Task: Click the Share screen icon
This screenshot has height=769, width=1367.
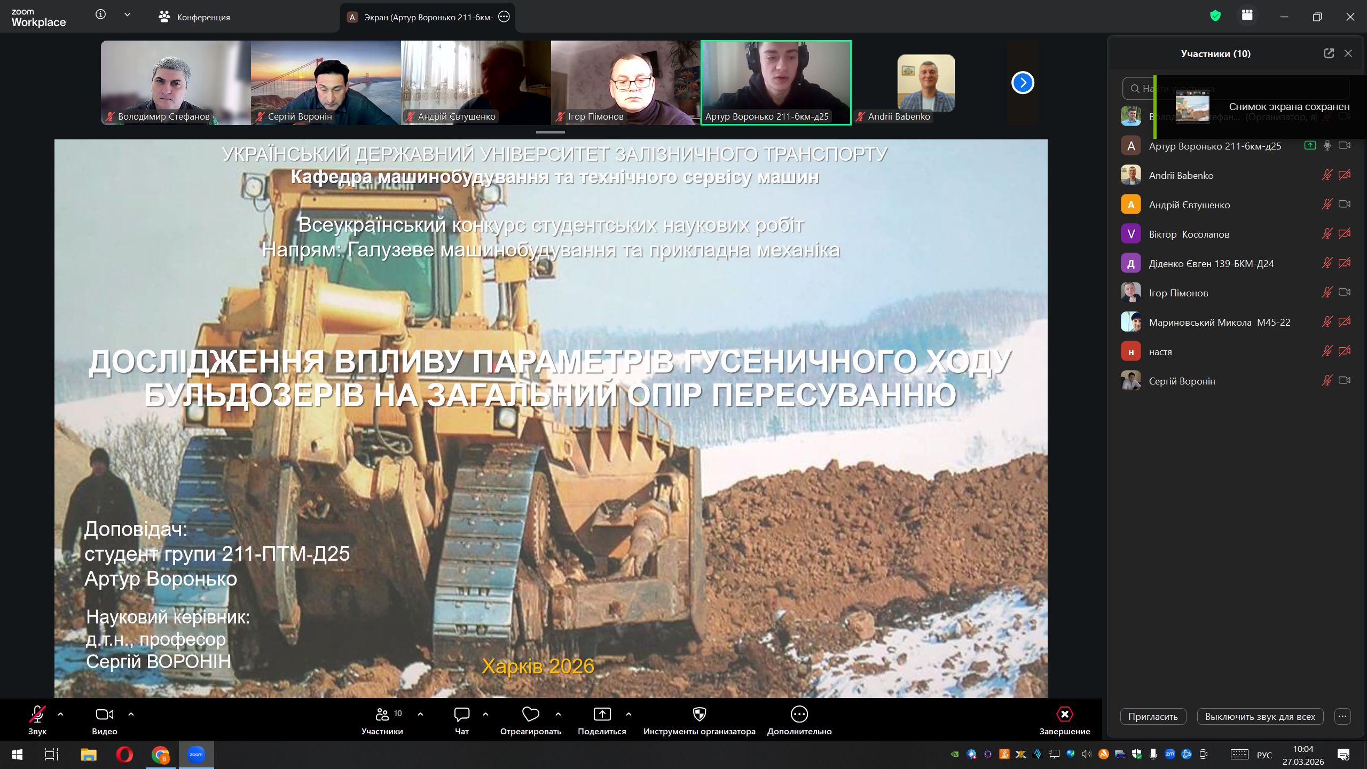Action: click(602, 714)
